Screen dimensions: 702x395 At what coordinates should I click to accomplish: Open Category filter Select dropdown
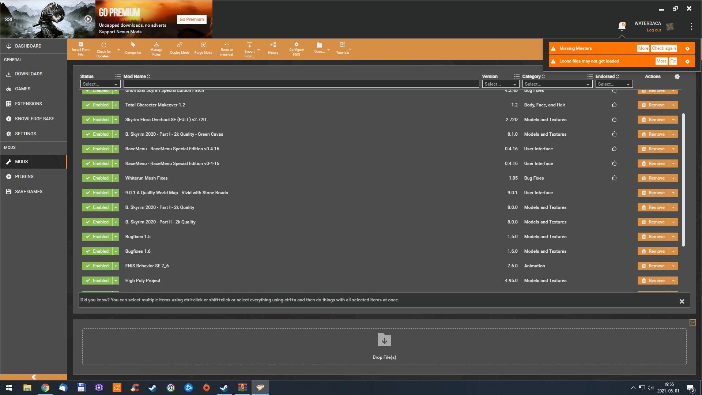557,84
